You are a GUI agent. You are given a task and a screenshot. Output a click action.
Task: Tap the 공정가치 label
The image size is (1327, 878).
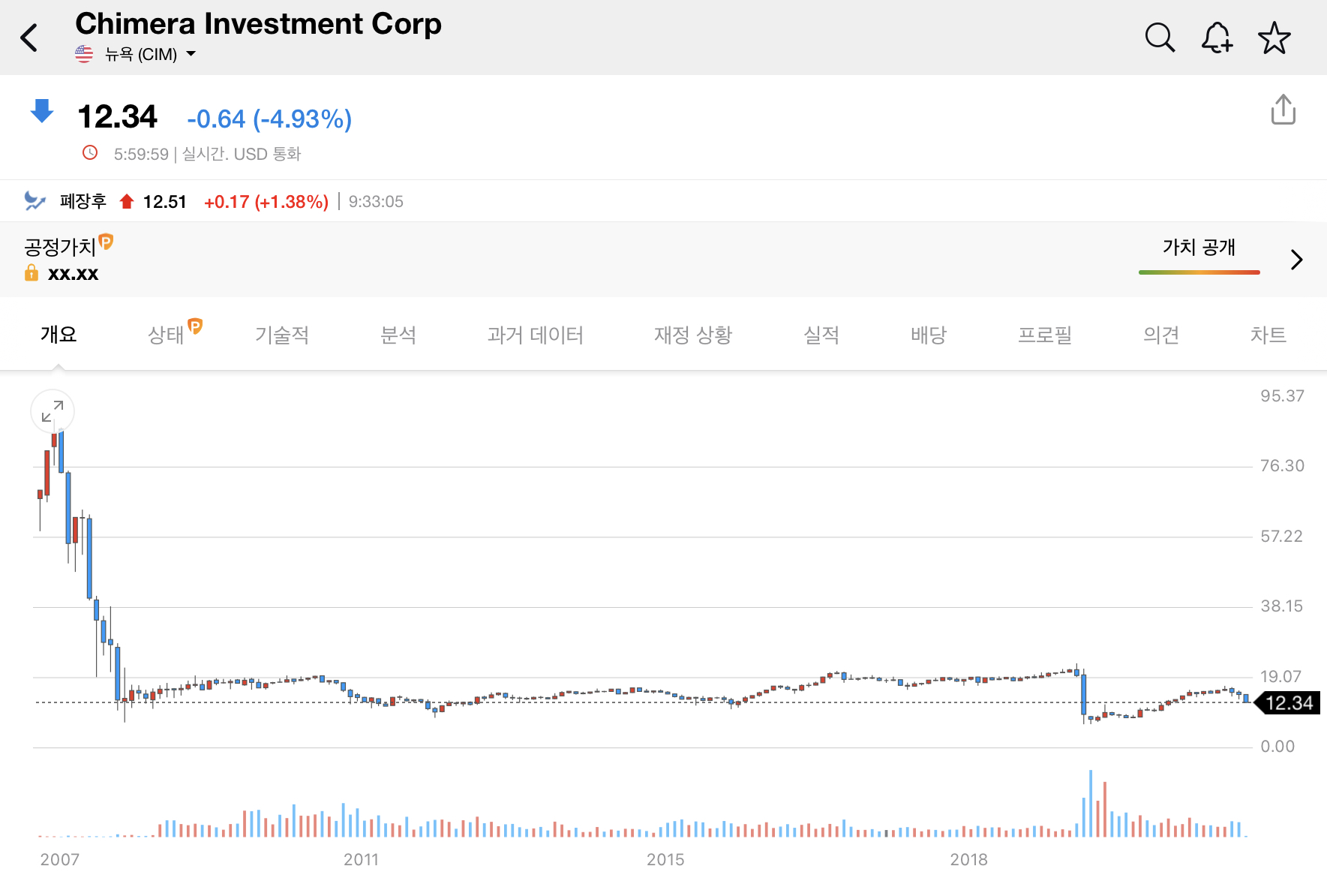tap(60, 247)
